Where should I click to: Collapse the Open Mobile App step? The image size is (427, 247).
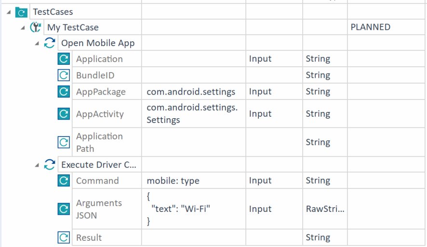(37, 44)
